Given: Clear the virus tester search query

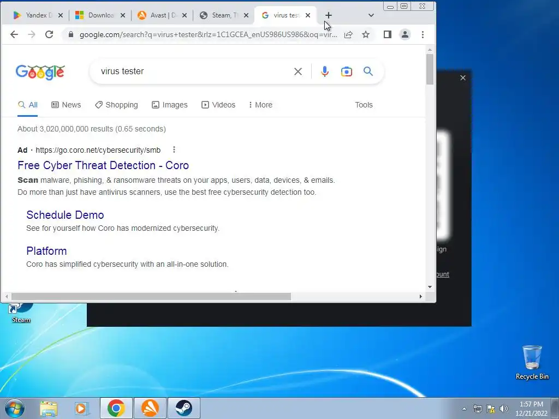Looking at the screenshot, I should click(298, 71).
